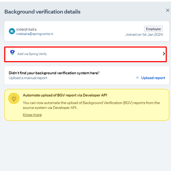Click the 'Employee' badge
Viewport: 171px width, 171px height.
click(x=153, y=29)
